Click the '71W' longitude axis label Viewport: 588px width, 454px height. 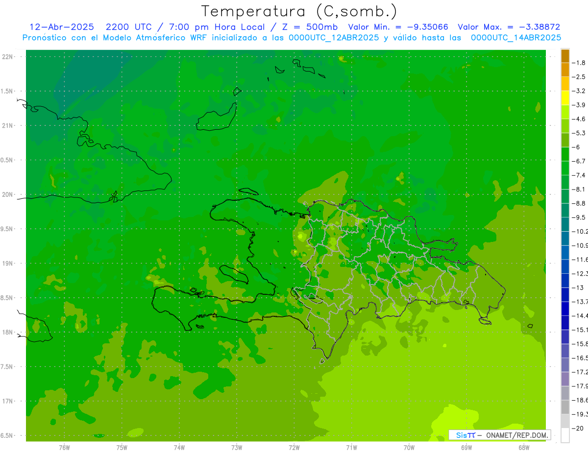pos(351,448)
